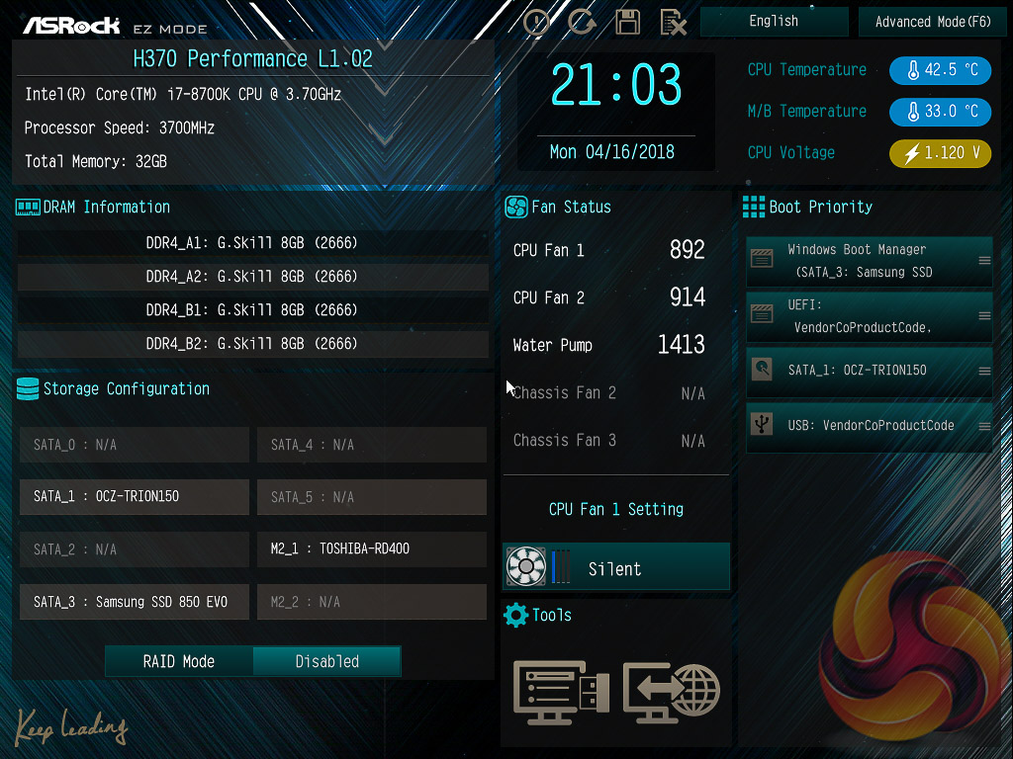The width and height of the screenshot is (1013, 759).
Task: Select the UEFI: VendorCoProductCode boot entry
Action: (869, 316)
